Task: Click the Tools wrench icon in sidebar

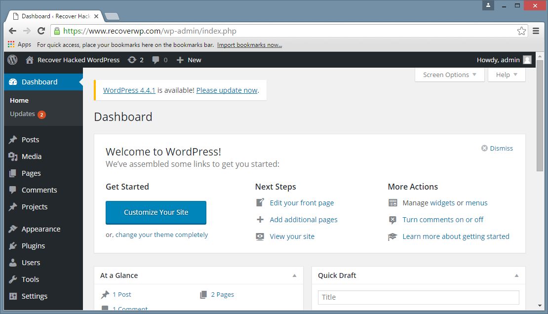Action: pyautogui.click(x=13, y=279)
